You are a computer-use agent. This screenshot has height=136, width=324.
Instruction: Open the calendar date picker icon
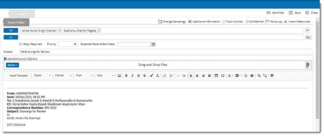point(153,44)
